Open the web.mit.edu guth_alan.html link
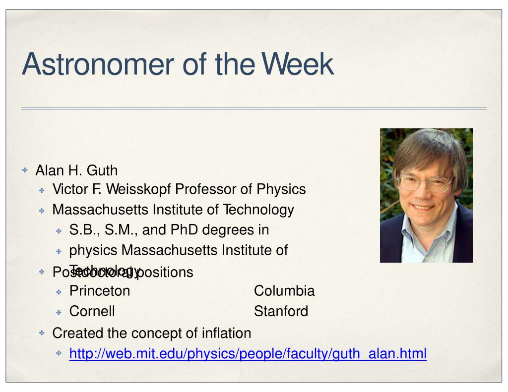This screenshot has width=508, height=392. (248, 353)
